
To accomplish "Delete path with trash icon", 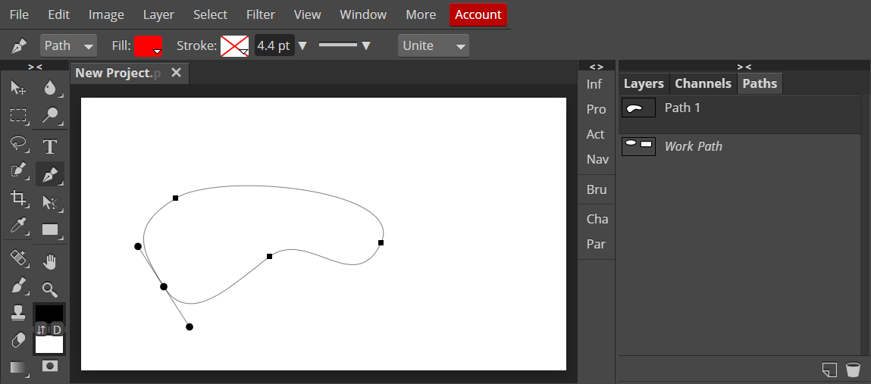I will [x=852, y=370].
